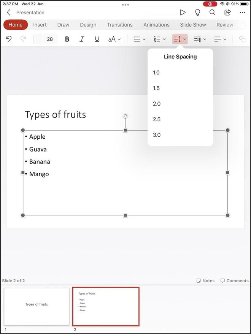Select 2.0 line spacing option
The height and width of the screenshot is (334, 251).
coord(157,104)
